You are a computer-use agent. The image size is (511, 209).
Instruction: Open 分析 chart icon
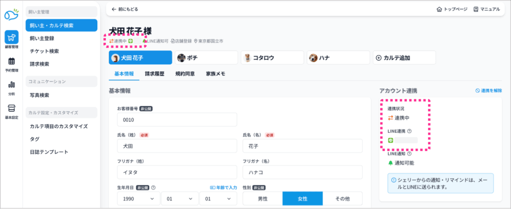point(11,87)
